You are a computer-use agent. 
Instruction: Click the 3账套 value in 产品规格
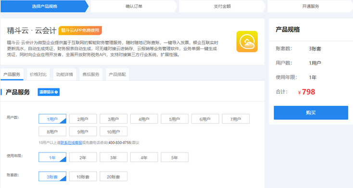coord(315,49)
